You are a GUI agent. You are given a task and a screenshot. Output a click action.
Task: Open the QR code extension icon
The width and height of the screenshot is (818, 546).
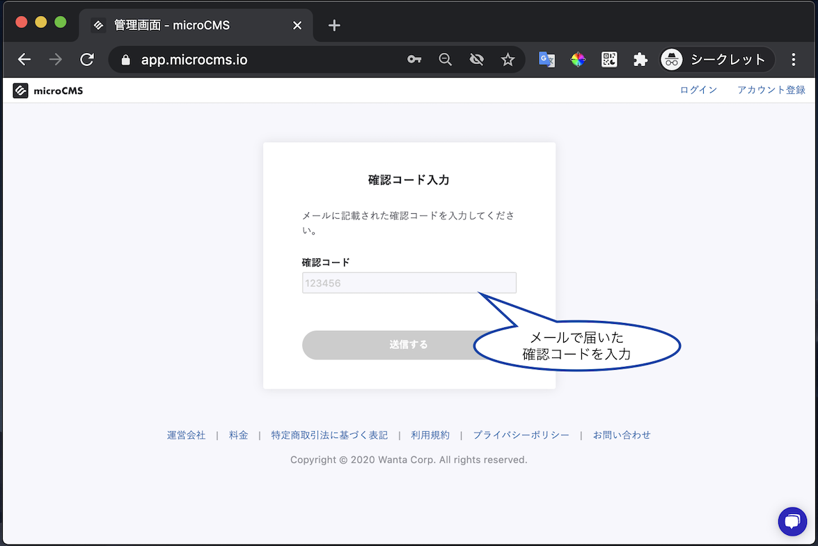pos(609,59)
